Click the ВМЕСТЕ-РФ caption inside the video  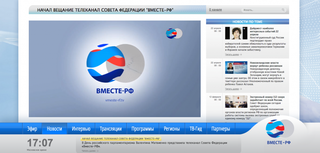(115, 91)
